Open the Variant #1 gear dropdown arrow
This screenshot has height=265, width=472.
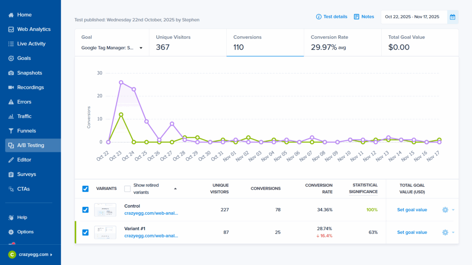(453, 233)
